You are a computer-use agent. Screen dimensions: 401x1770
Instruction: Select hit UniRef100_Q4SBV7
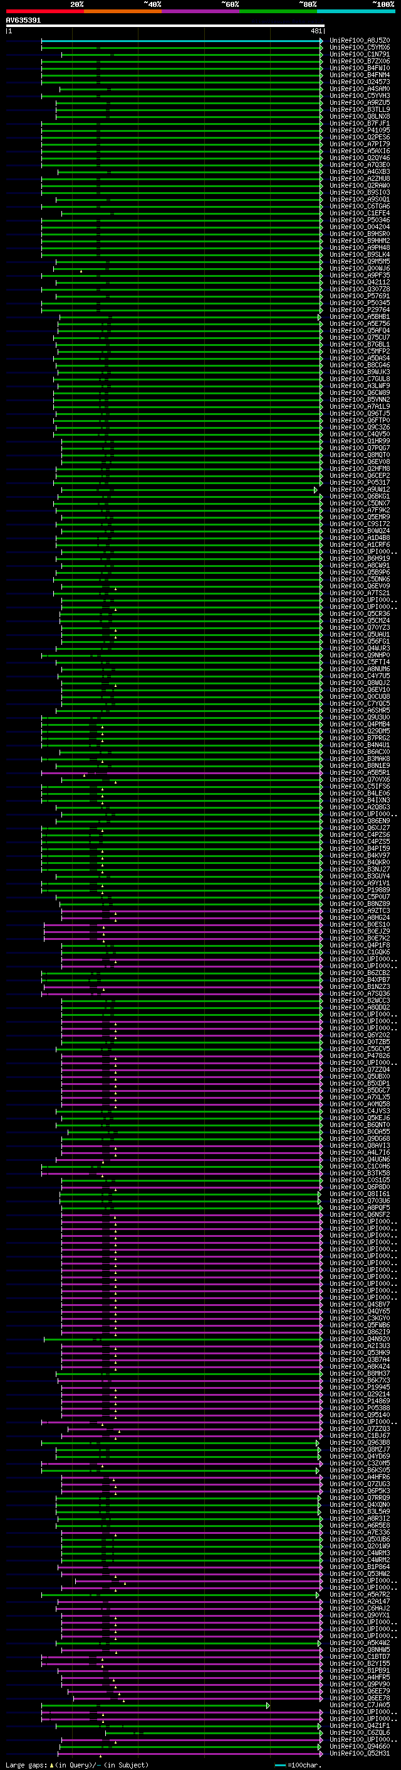tap(360, 1304)
